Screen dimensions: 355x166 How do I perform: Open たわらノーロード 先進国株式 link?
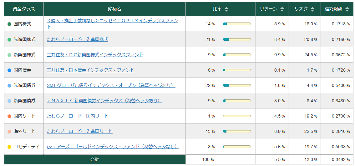pos(78,39)
